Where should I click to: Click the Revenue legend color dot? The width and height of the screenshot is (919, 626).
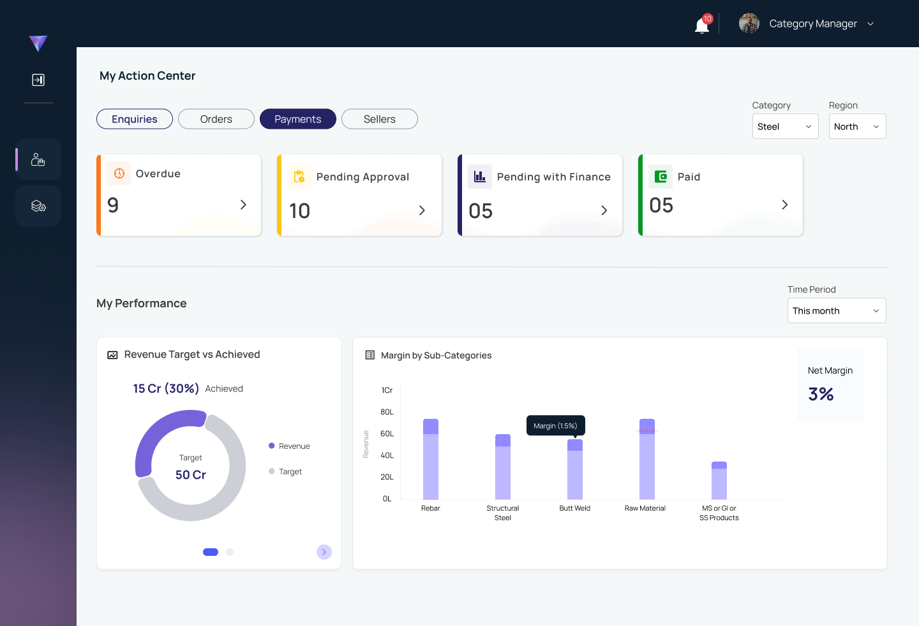pos(272,446)
